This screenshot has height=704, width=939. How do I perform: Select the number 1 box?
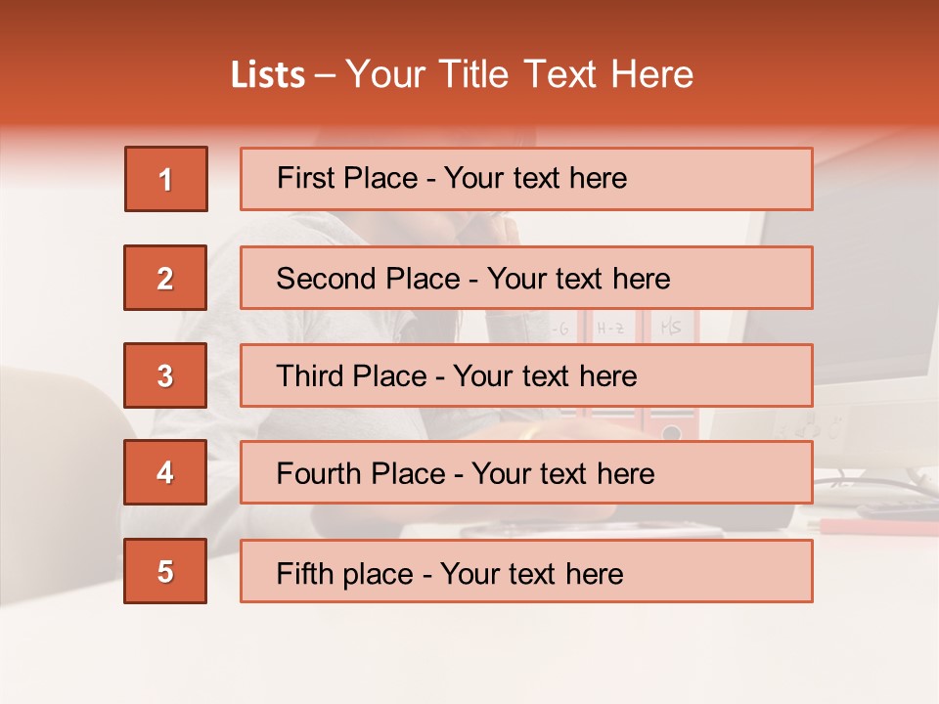[166, 179]
